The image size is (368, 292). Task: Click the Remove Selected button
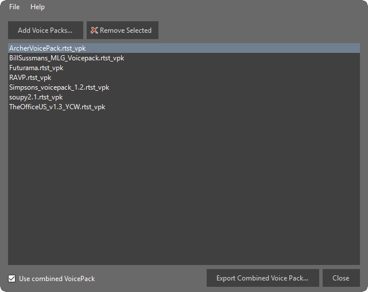click(x=122, y=30)
